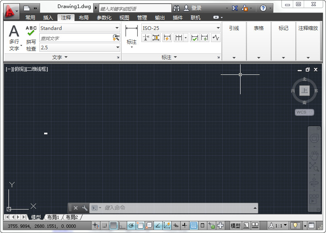The width and height of the screenshot is (326, 233).
Task: Click the 上 face on the ViewCube
Action: click(305, 91)
